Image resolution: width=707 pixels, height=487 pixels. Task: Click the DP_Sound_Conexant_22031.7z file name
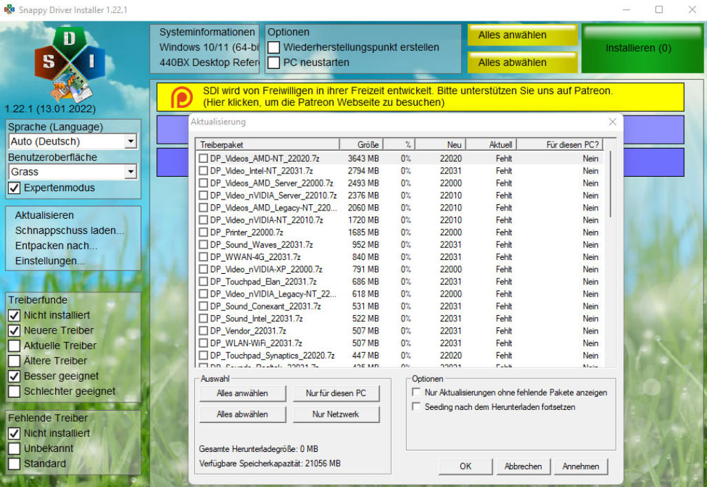pos(265,306)
